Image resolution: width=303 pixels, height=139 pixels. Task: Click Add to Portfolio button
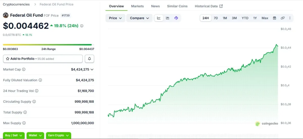pos(43,59)
